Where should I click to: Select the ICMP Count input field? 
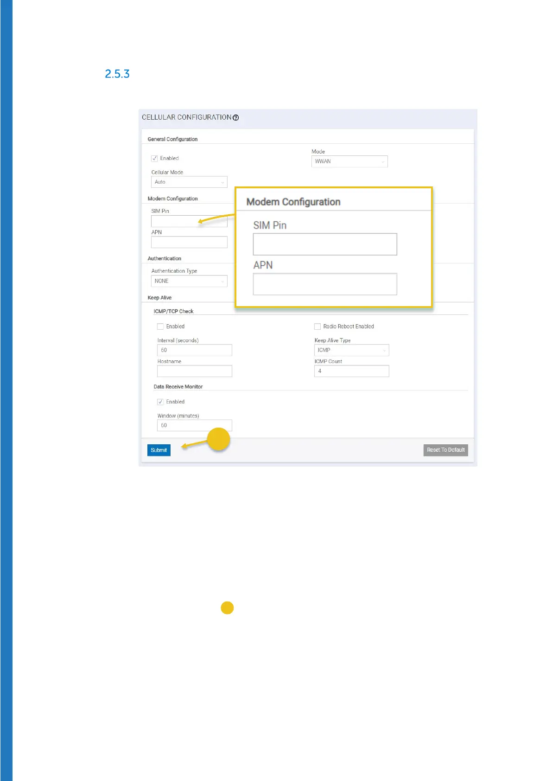point(351,371)
